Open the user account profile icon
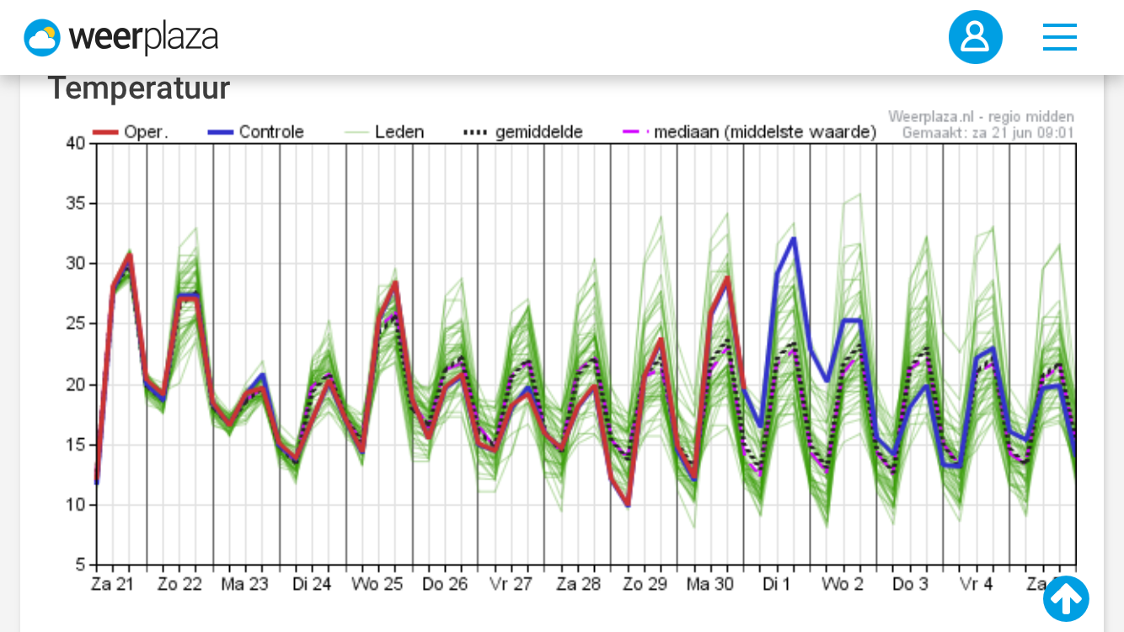This screenshot has height=632, width=1124. tap(975, 37)
